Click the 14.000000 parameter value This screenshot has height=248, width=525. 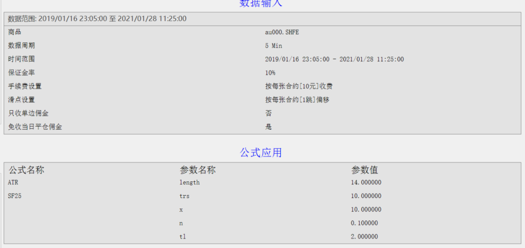tap(366, 183)
